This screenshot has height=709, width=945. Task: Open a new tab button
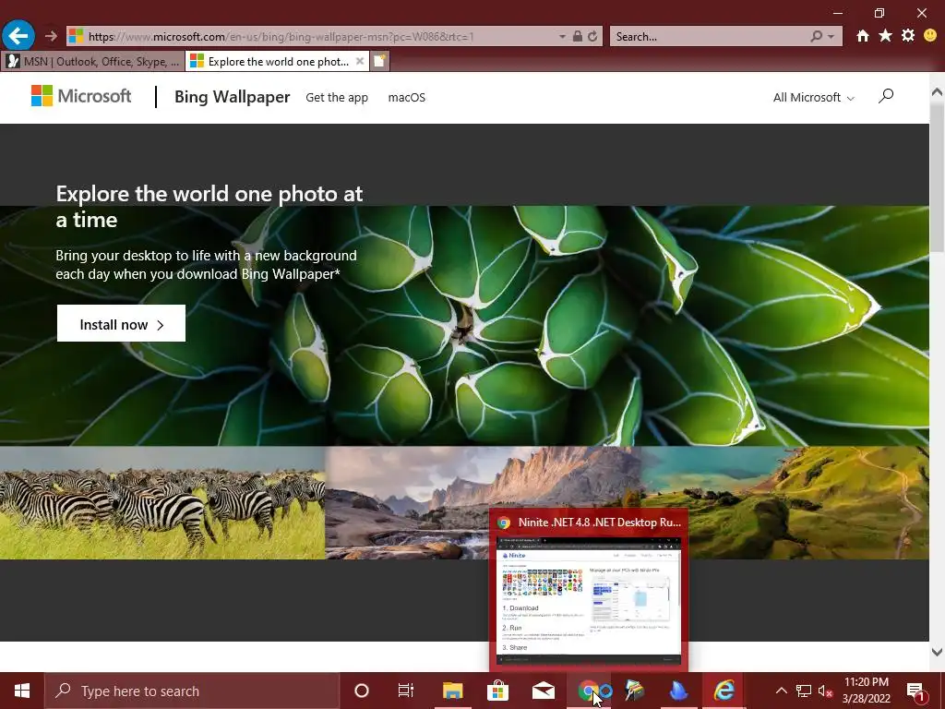(x=379, y=61)
